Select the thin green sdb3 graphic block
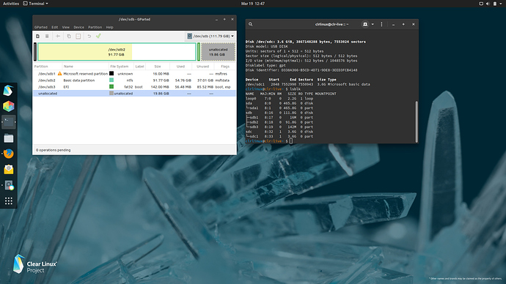506x284 pixels. click(x=199, y=52)
